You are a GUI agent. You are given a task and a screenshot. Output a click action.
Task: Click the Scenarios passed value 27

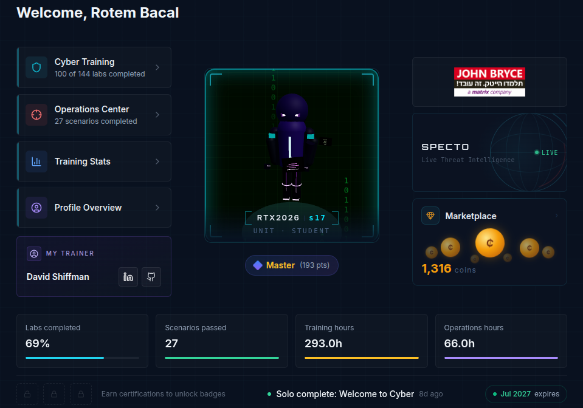(171, 344)
